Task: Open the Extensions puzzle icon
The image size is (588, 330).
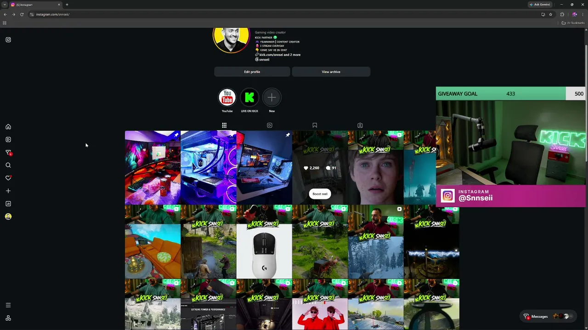Action: [562, 14]
